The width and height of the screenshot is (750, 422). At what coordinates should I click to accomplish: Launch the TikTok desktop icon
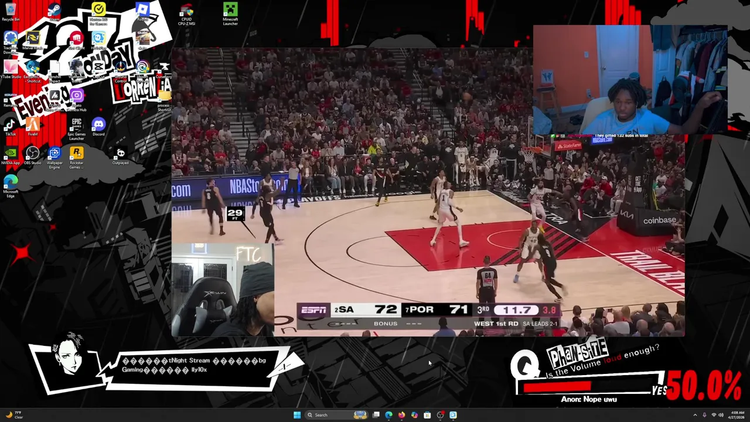pos(11,127)
